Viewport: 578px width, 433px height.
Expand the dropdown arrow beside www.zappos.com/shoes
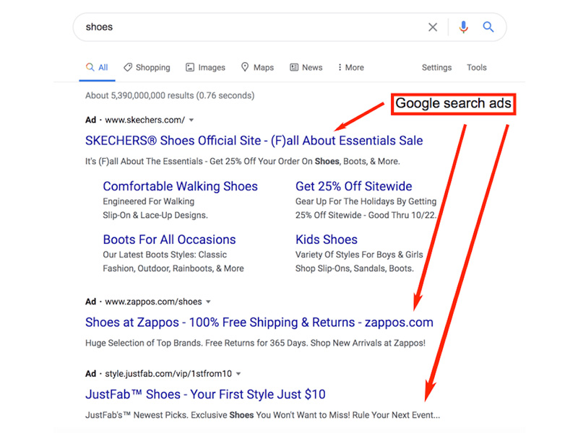[x=209, y=302]
